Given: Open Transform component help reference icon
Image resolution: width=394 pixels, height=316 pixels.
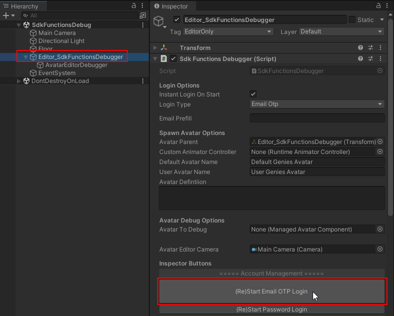Looking at the screenshot, I should (x=361, y=48).
